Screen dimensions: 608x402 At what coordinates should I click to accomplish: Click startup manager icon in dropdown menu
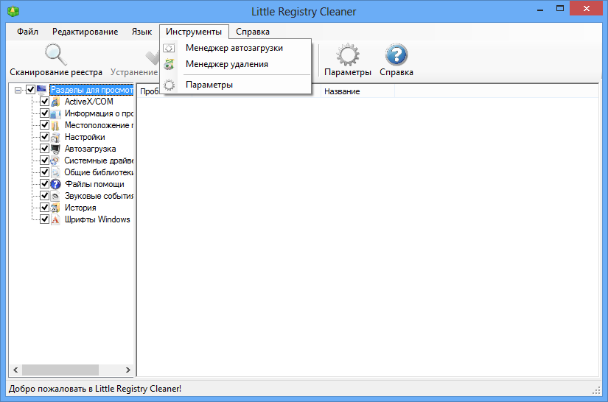click(x=169, y=48)
